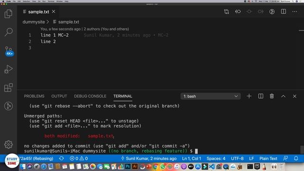This screenshot has width=304, height=171.
Task: Click the sample.txt breadcrumb
Action: click(68, 22)
